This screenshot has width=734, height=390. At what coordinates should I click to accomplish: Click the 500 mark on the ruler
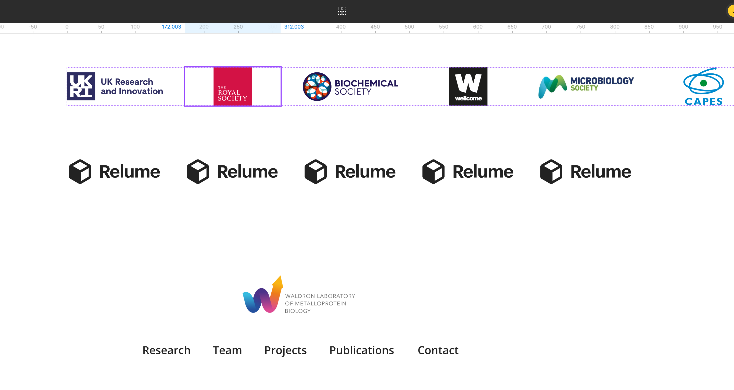pos(409,27)
